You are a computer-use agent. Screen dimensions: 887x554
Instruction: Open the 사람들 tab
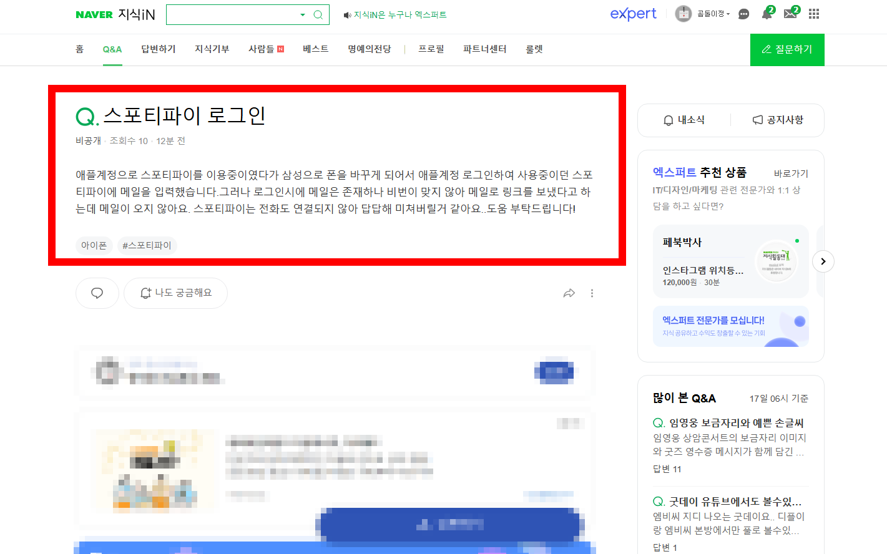266,49
